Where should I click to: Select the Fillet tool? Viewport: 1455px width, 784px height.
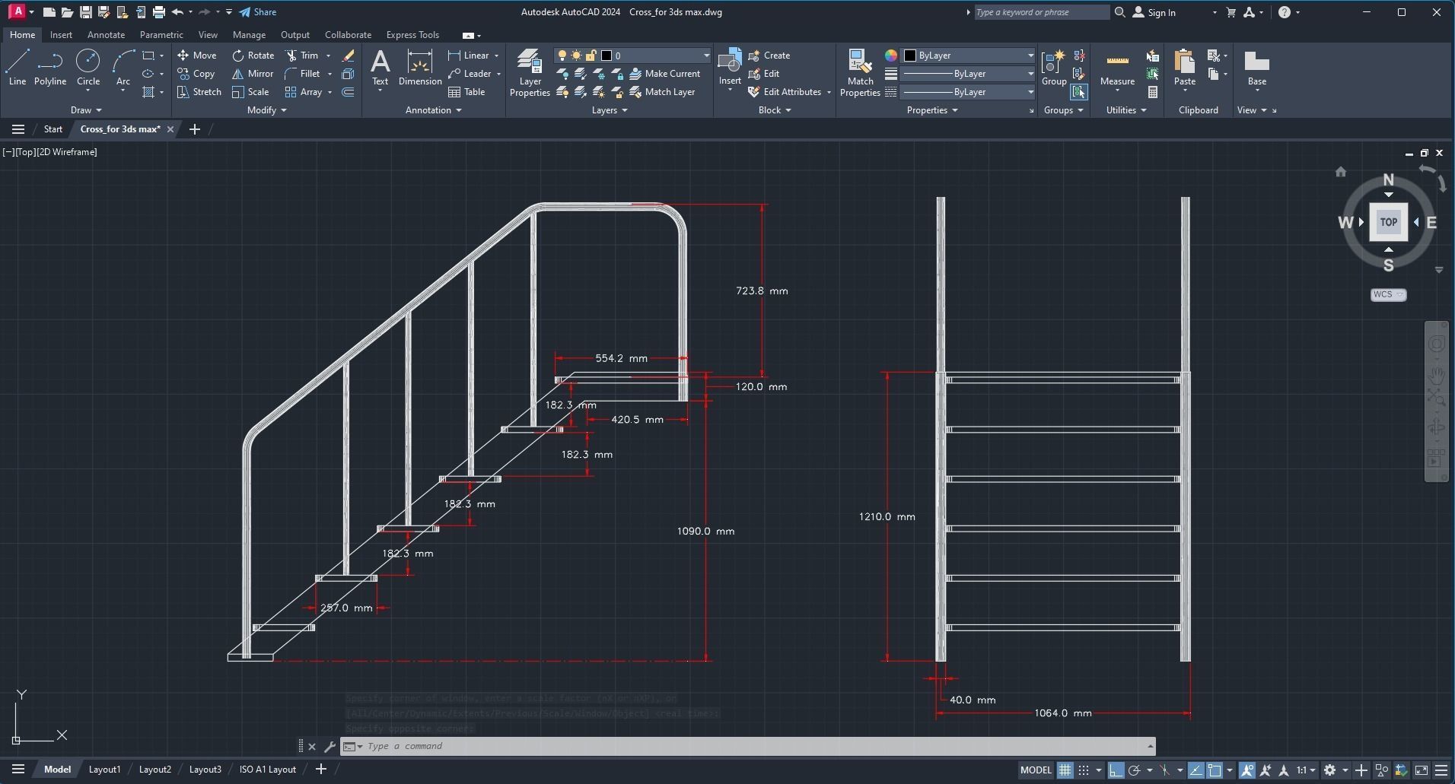pos(302,74)
